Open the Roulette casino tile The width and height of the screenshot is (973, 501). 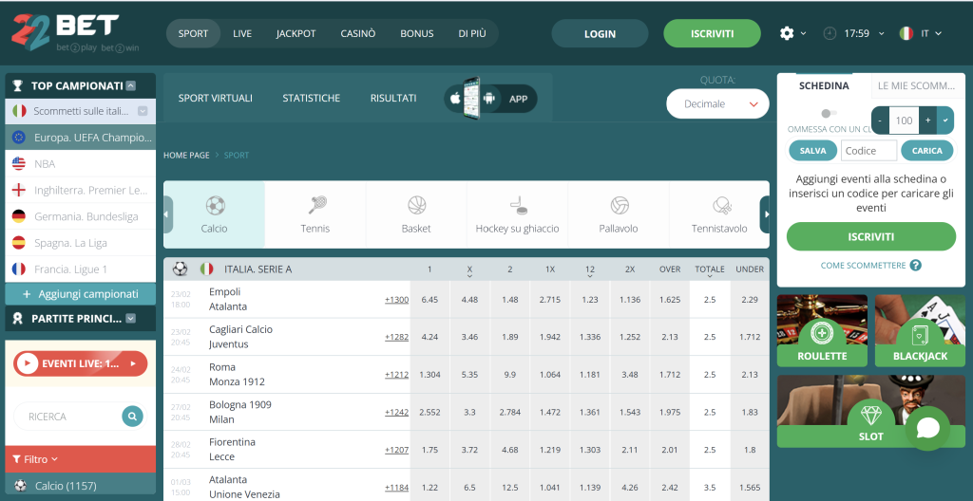[822, 330]
